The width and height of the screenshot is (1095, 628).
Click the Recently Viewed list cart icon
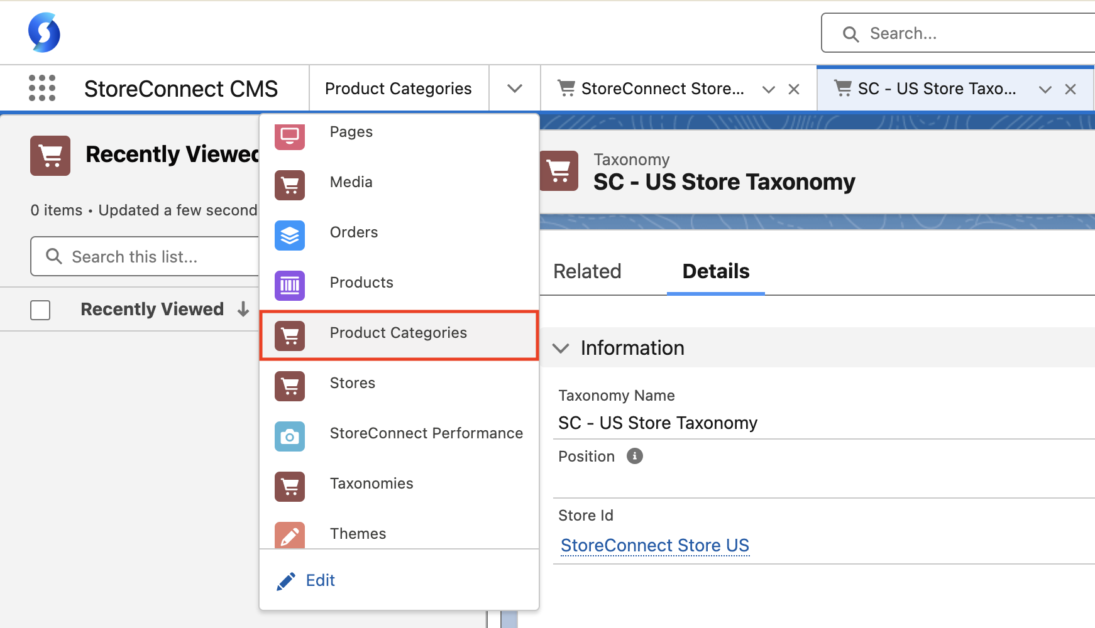(x=50, y=156)
